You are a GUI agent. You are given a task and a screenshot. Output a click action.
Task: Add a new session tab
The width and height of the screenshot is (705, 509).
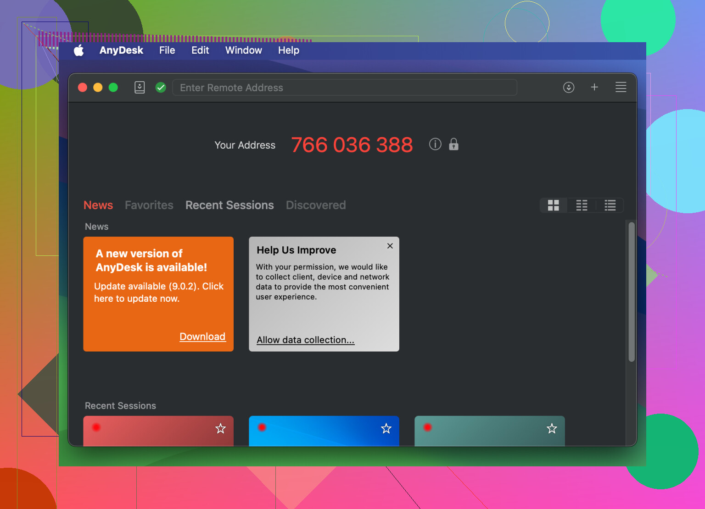pyautogui.click(x=594, y=87)
